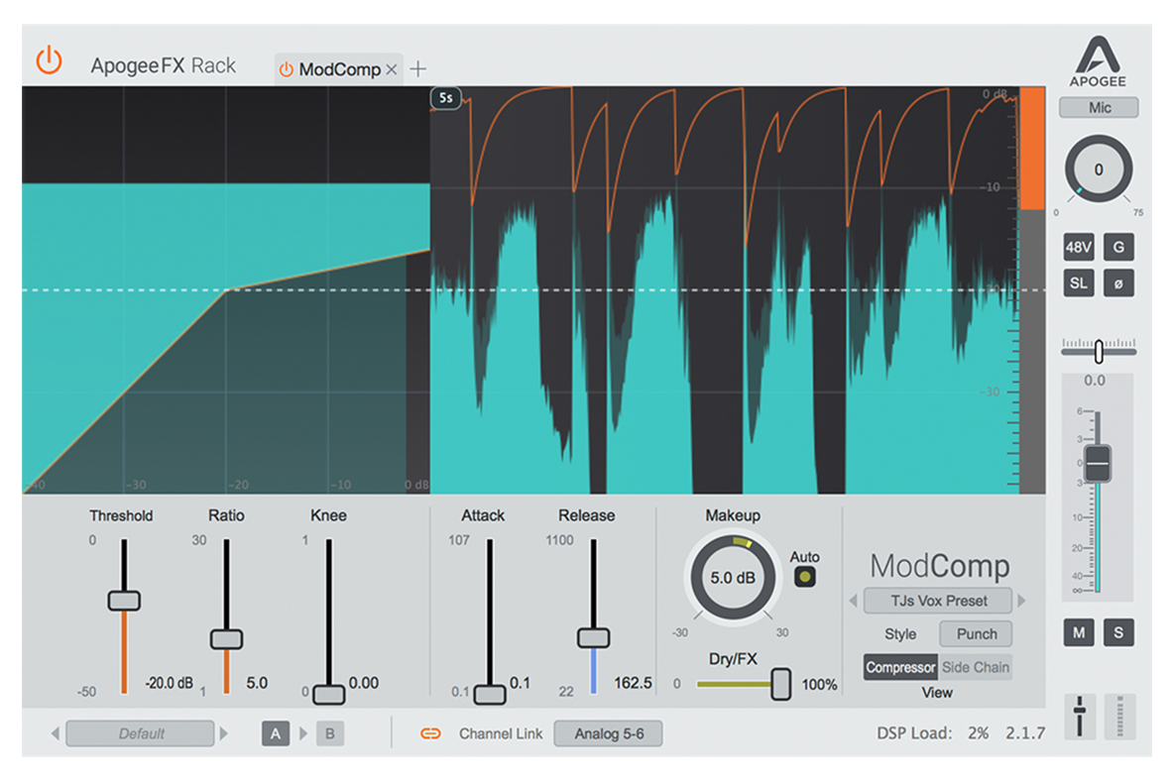Open the Default preset dropdown
The image size is (1172, 783).
[141, 733]
